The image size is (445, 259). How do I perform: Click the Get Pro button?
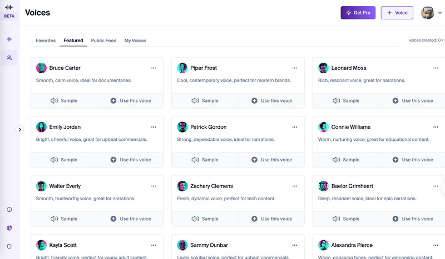click(358, 13)
